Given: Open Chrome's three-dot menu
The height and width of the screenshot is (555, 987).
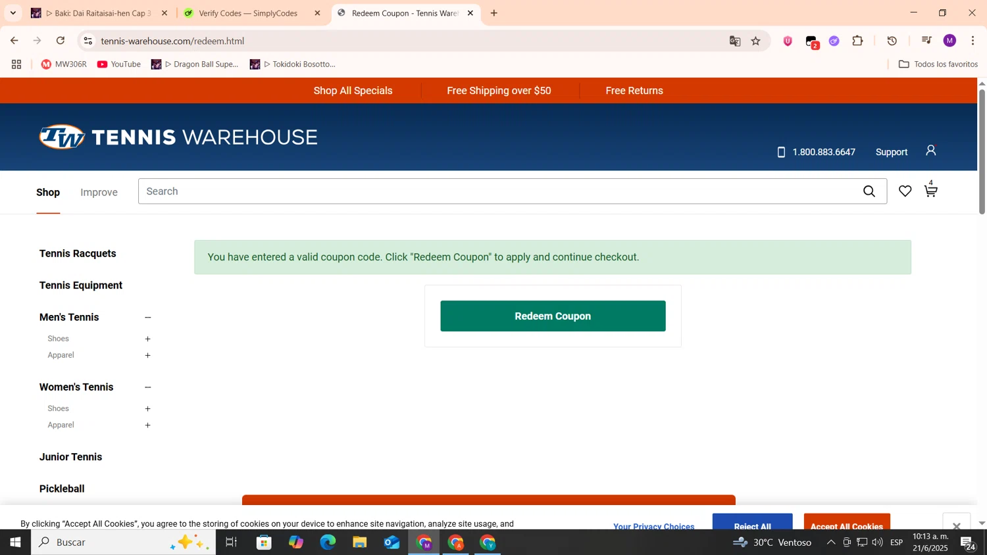Looking at the screenshot, I should click(973, 41).
